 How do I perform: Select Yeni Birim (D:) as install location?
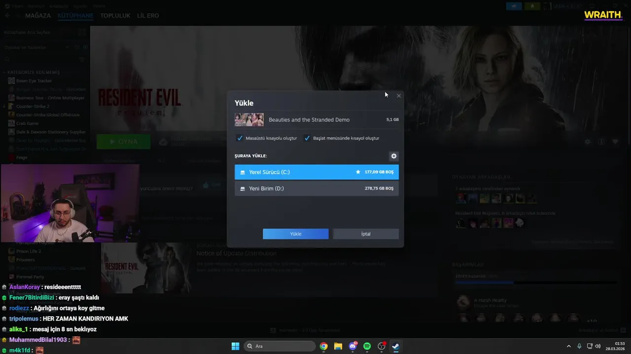316,189
